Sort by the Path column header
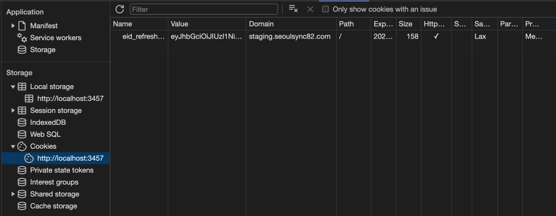Viewport: 556px width, 216px height. 354,24
